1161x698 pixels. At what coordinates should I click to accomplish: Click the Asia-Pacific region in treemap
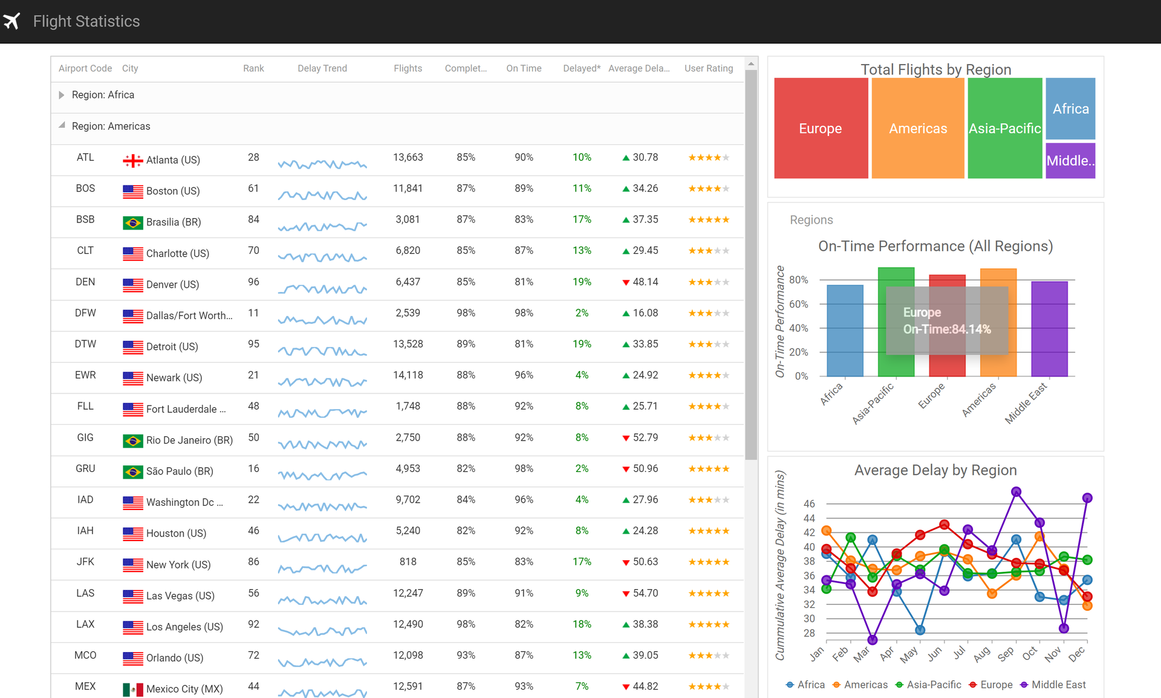coord(1004,129)
